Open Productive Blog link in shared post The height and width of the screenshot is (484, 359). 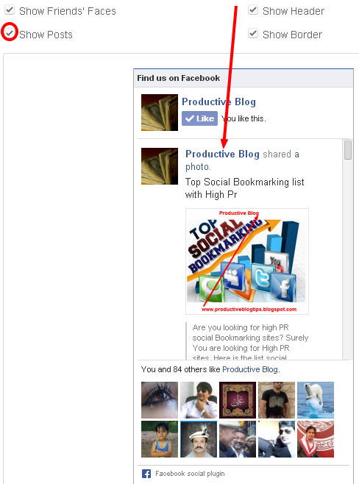(222, 154)
